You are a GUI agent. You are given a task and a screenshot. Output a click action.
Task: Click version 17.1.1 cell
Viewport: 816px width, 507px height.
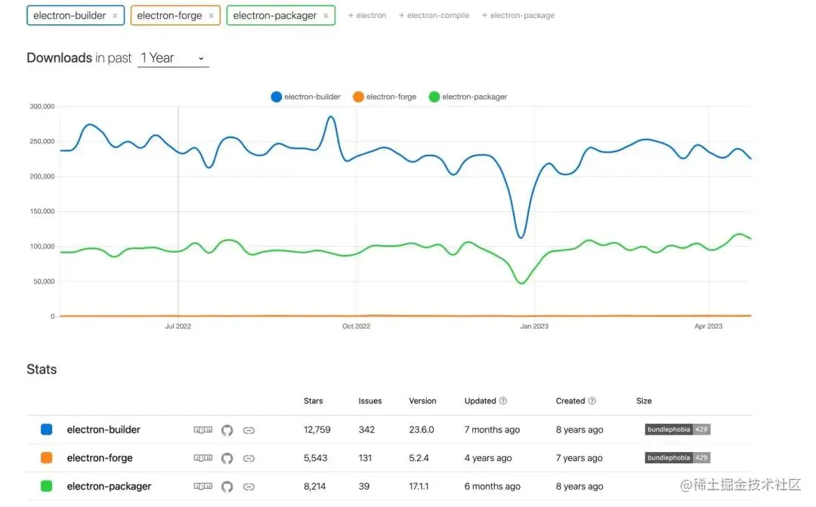(419, 487)
